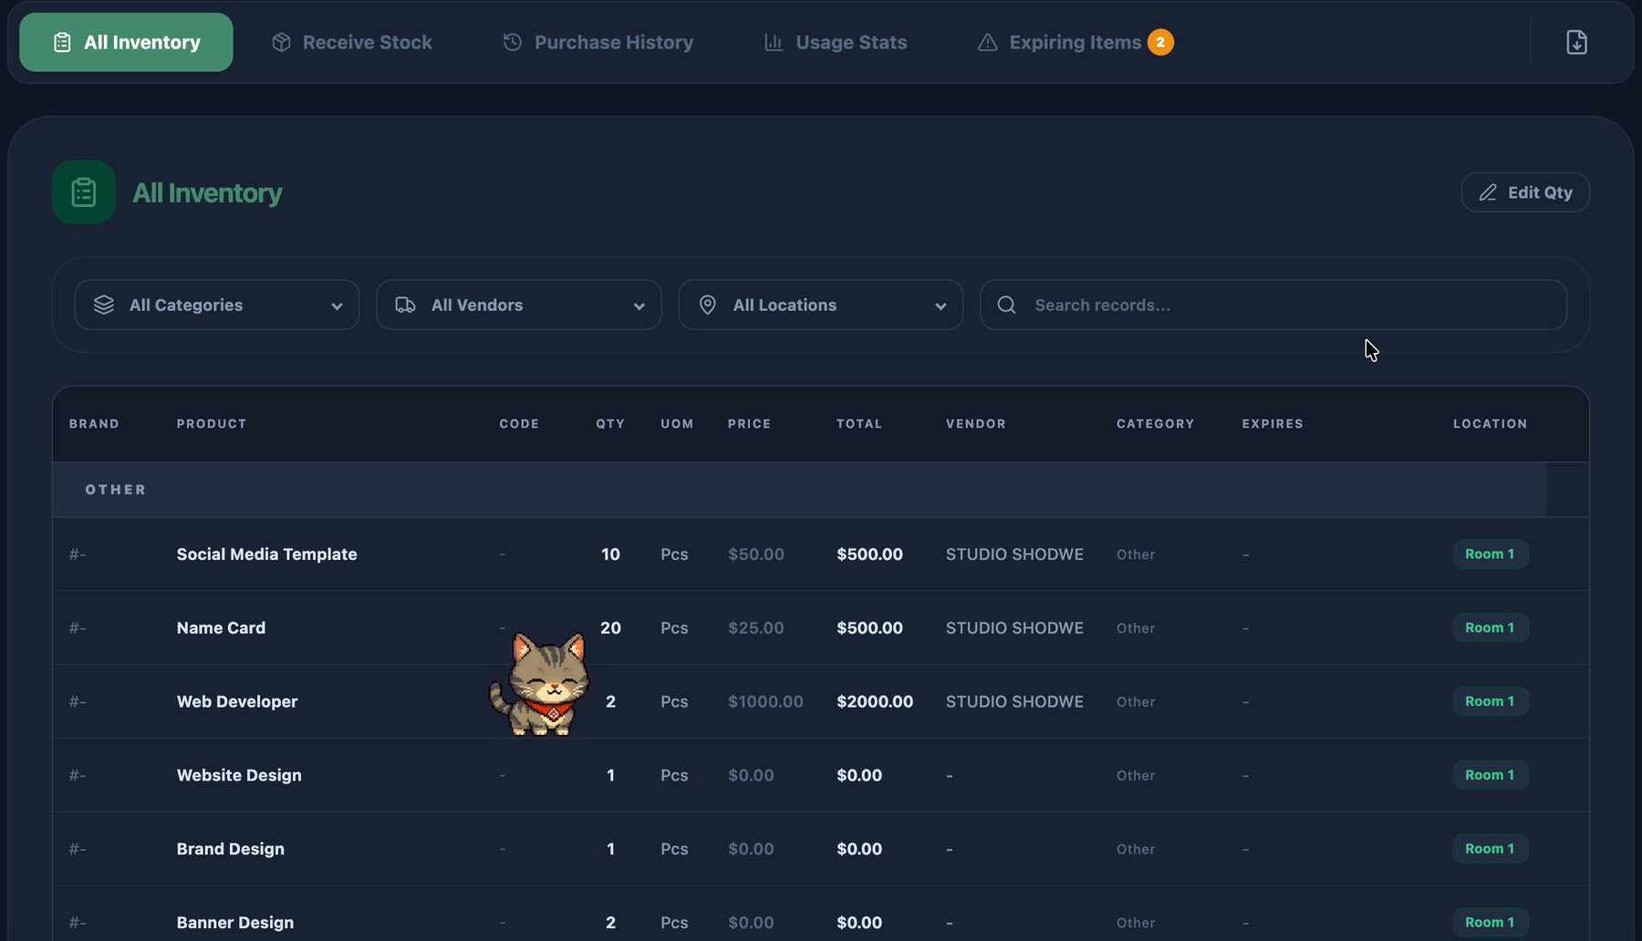This screenshot has height=941, width=1642.
Task: Click the UOM column header
Action: [677, 424]
